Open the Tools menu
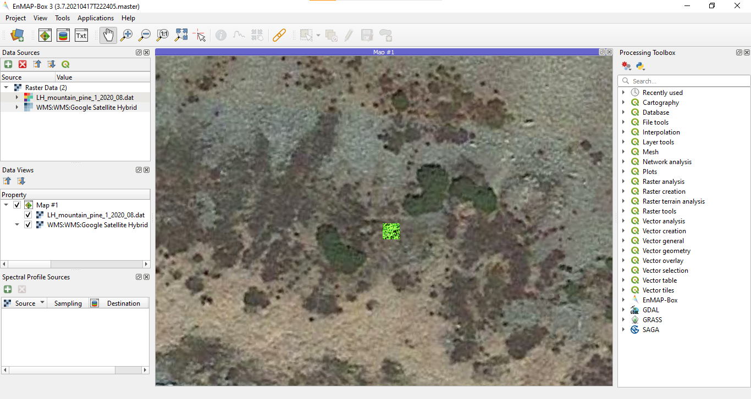Image resolution: width=751 pixels, height=399 pixels. pos(62,18)
